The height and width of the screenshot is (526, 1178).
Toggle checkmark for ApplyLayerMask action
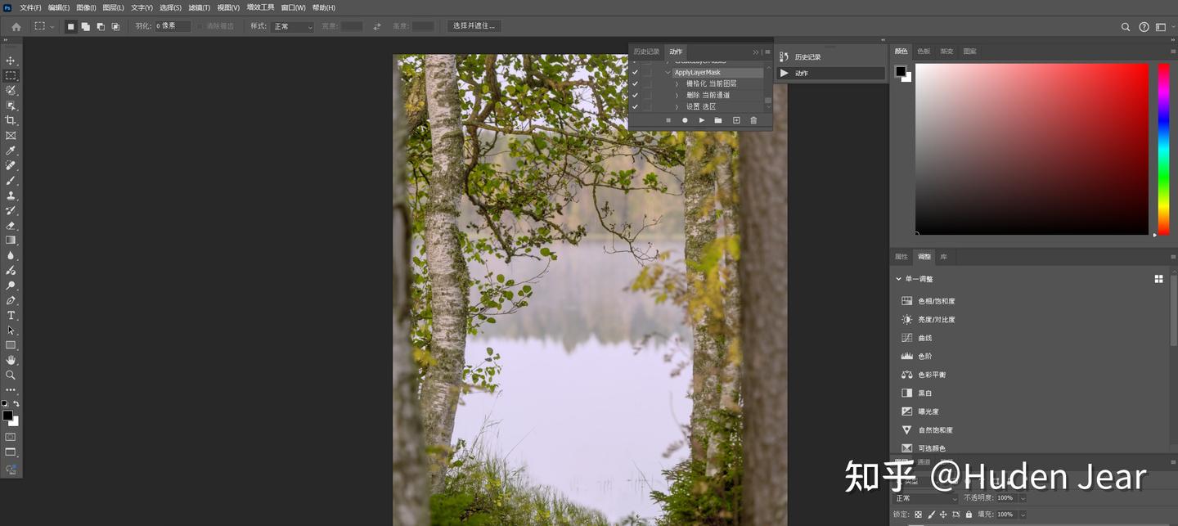[635, 72]
